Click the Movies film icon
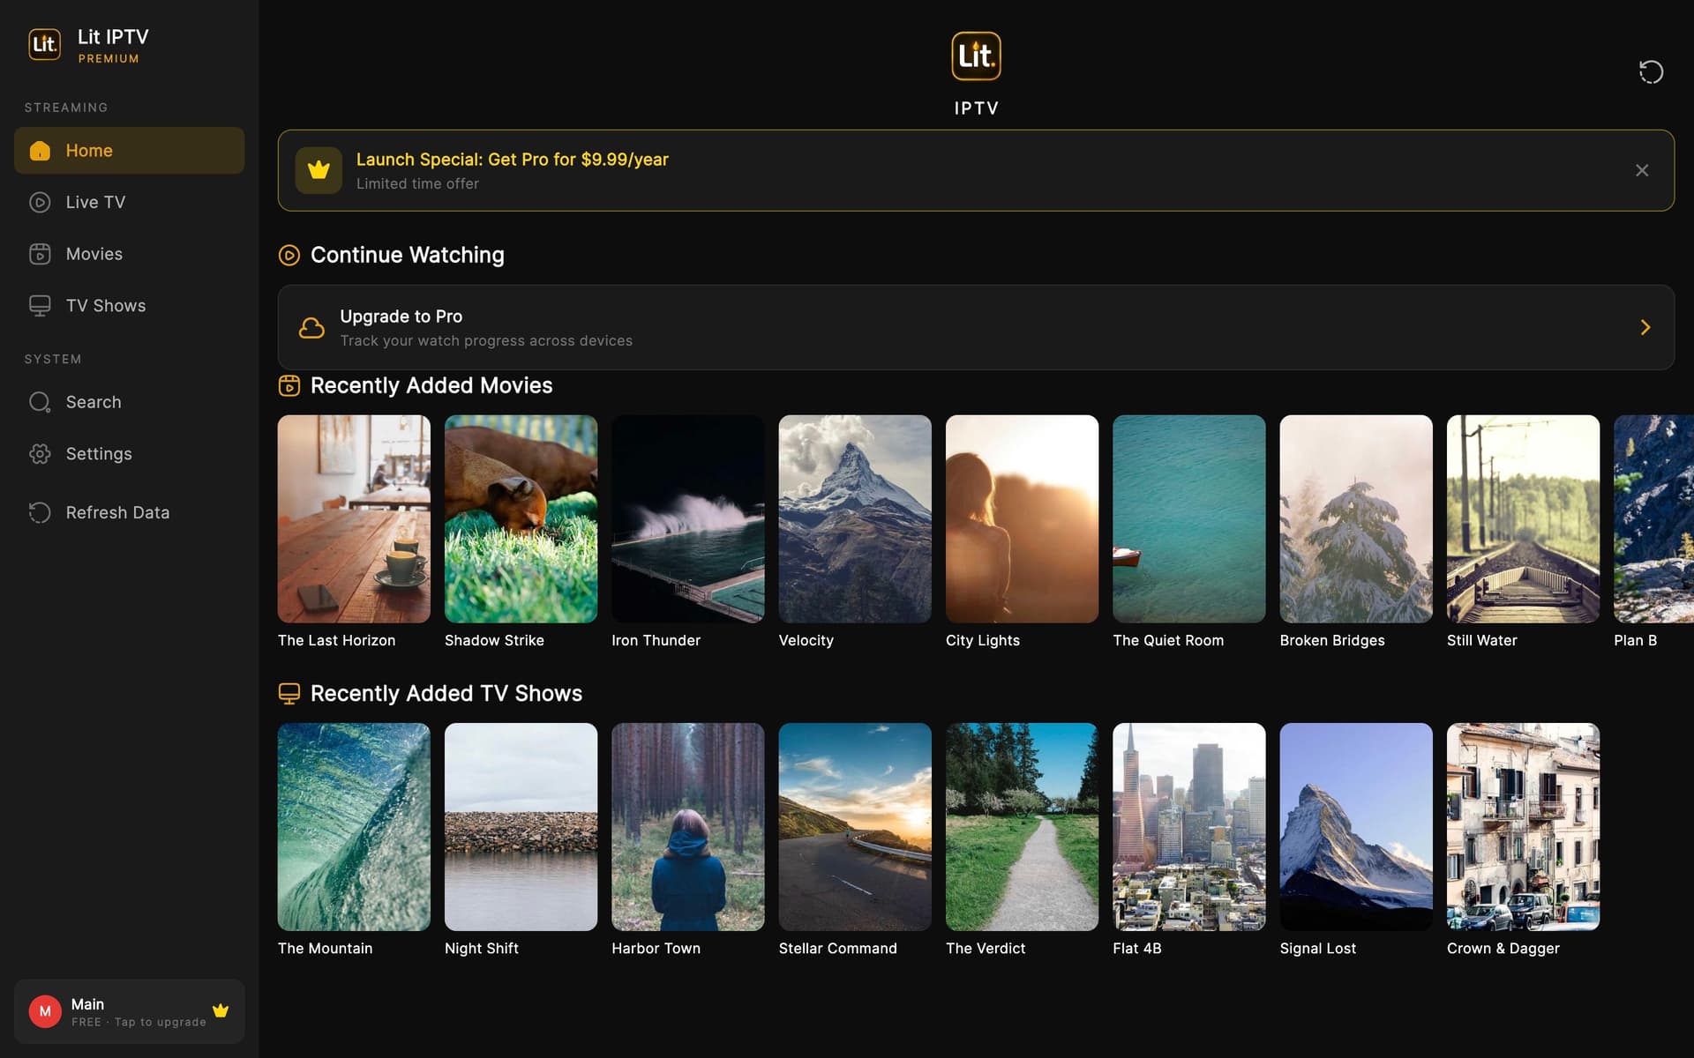 click(x=41, y=253)
